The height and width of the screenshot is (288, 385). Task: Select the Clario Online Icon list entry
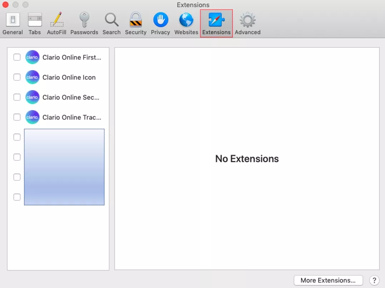(69, 78)
